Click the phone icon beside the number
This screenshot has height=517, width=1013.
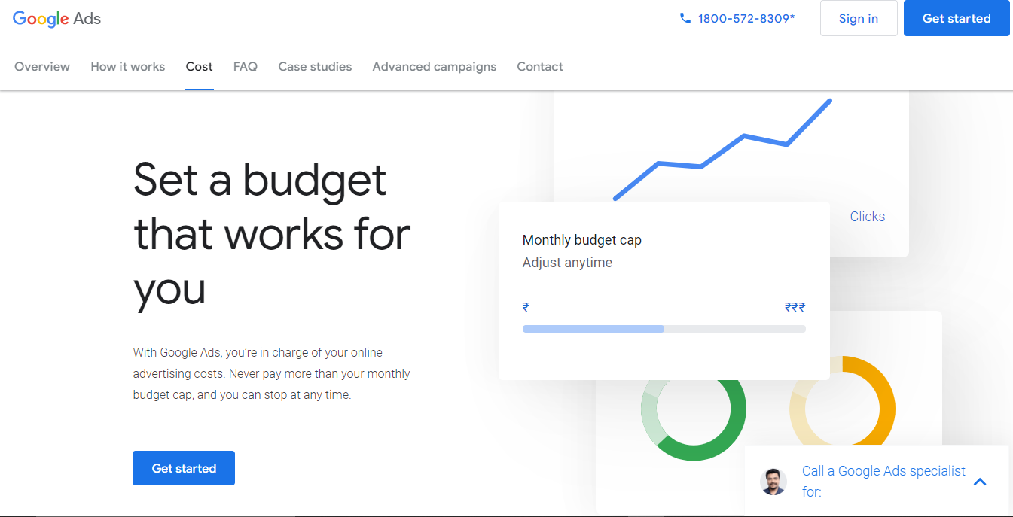685,18
